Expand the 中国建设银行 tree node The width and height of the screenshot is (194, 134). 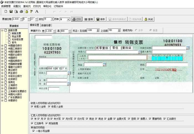click(x=2, y=45)
